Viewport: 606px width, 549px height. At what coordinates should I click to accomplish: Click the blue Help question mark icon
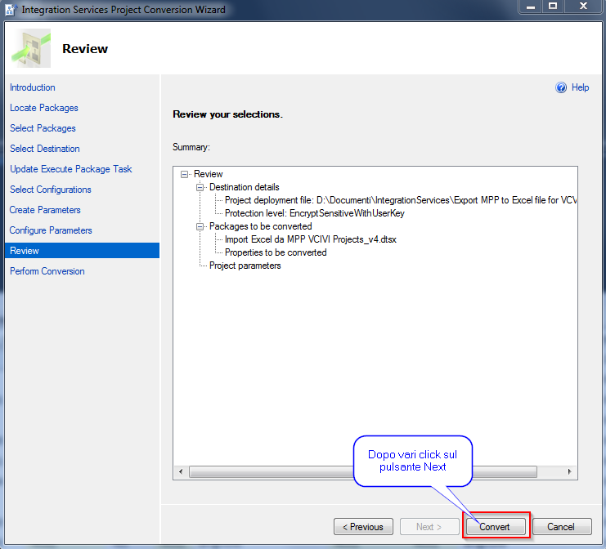(x=561, y=87)
